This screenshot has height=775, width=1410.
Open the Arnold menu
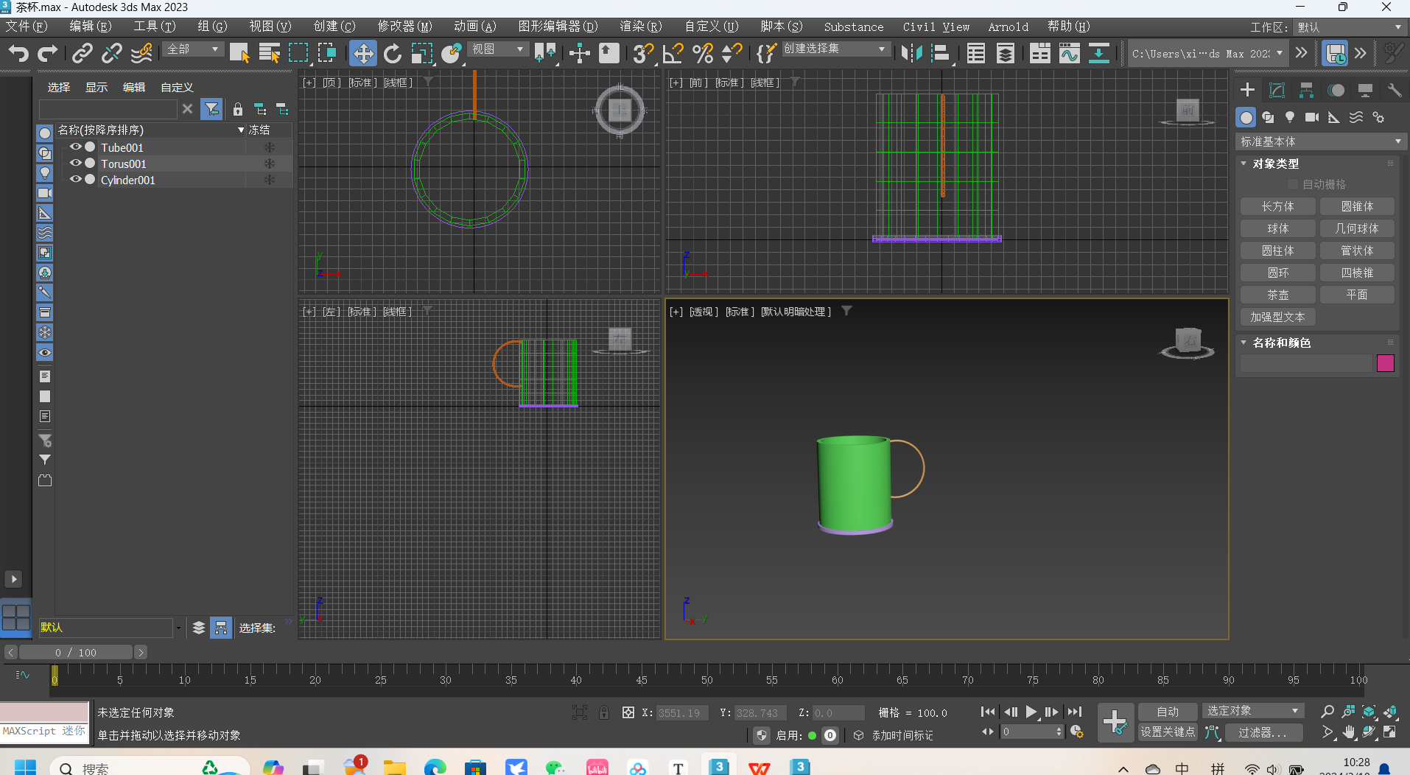point(1008,27)
